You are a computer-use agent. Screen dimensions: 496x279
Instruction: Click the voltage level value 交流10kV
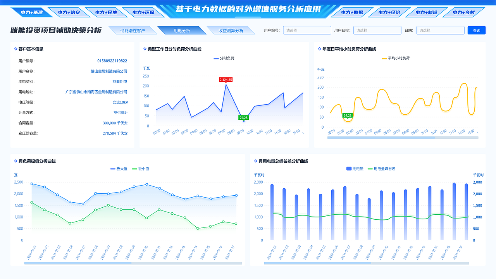point(120,102)
